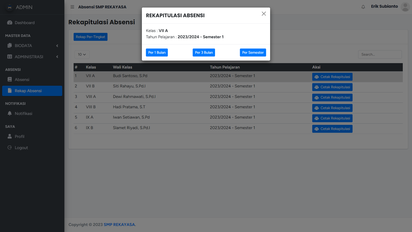The image size is (412, 232).
Task: Select the Per Semester button
Action: [253, 53]
